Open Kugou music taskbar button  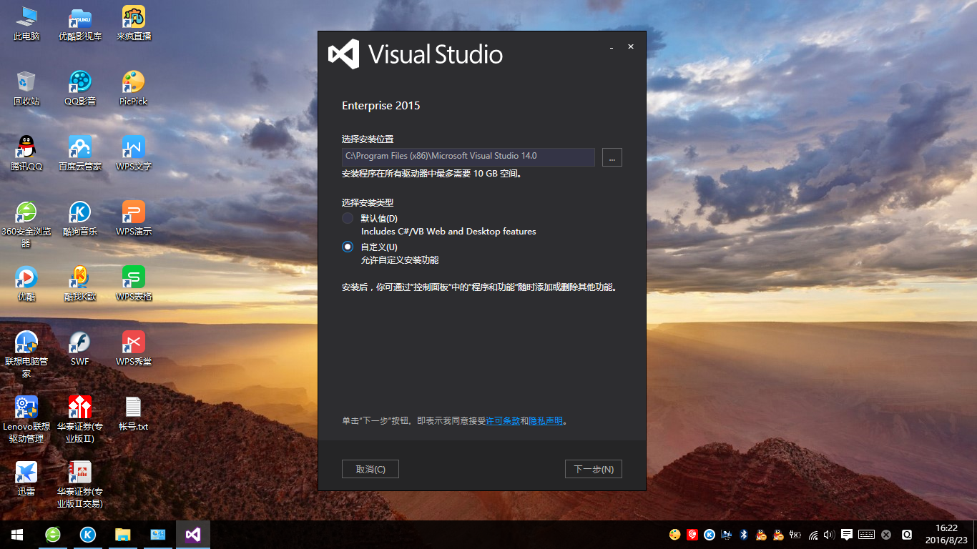(x=88, y=535)
